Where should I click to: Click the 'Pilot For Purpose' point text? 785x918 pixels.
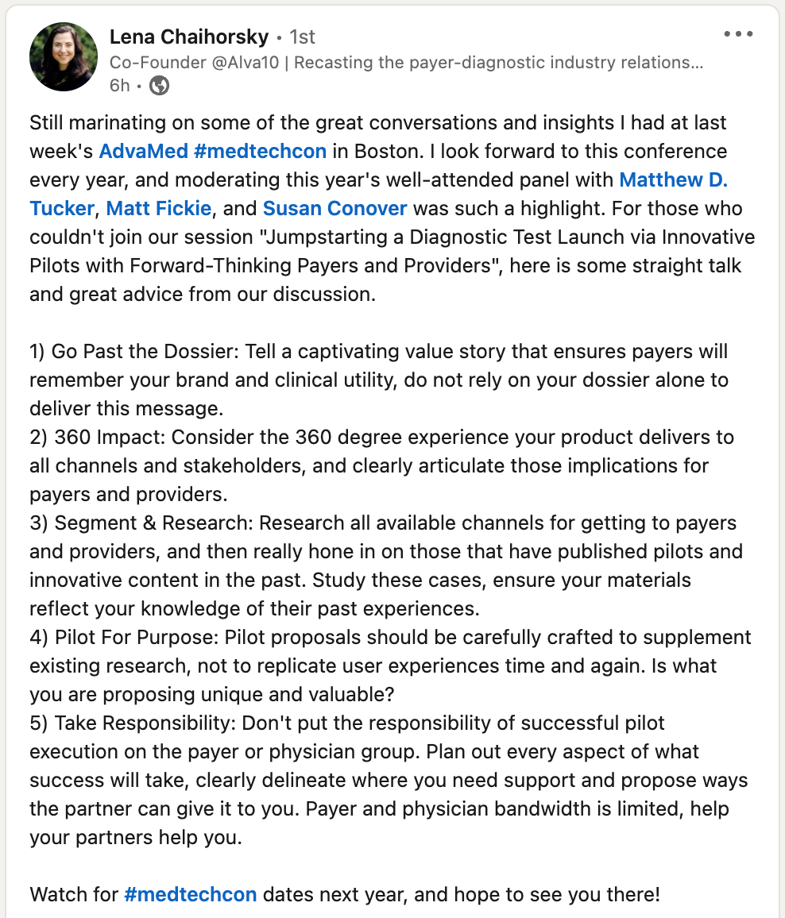point(137,637)
